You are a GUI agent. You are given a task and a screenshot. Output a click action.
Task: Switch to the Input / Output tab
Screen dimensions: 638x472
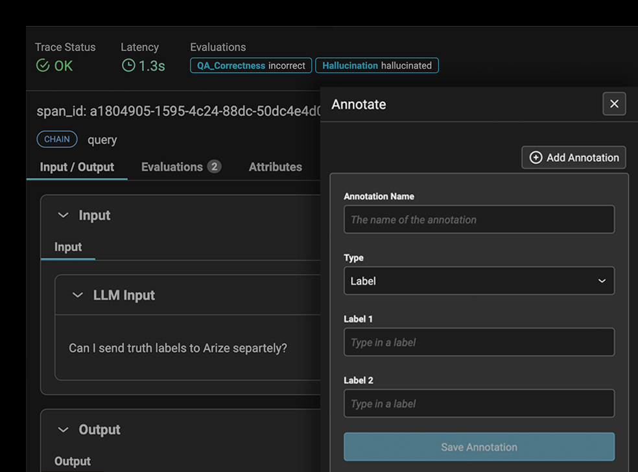[x=77, y=167]
